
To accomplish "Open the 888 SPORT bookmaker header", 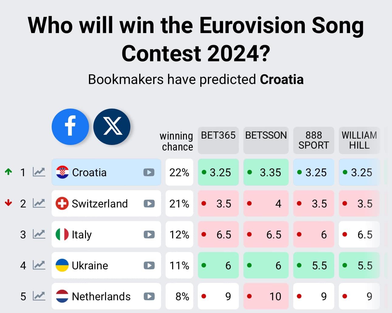I will pyautogui.click(x=314, y=140).
